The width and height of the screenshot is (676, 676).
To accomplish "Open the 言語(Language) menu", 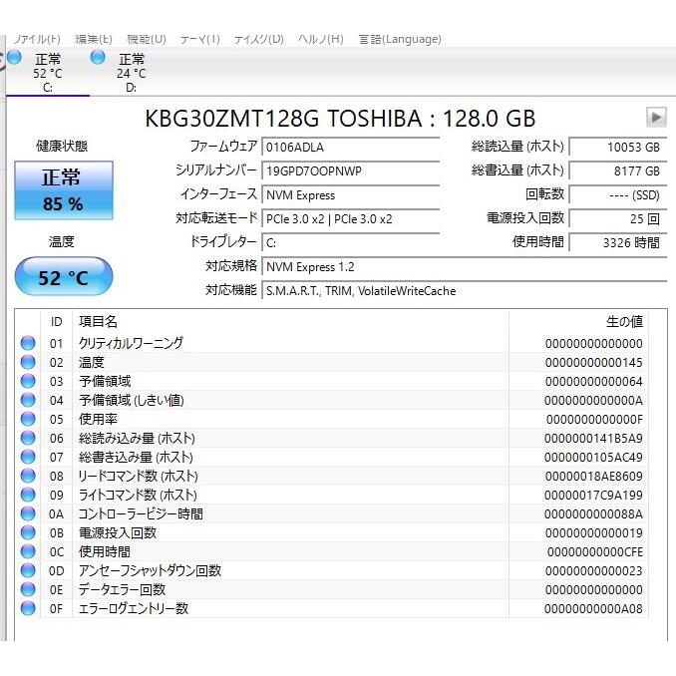I will pyautogui.click(x=400, y=39).
